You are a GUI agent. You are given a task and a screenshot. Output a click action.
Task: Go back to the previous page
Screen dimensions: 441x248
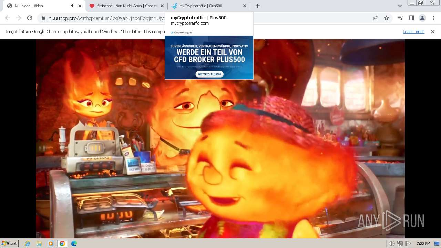pos(8,18)
